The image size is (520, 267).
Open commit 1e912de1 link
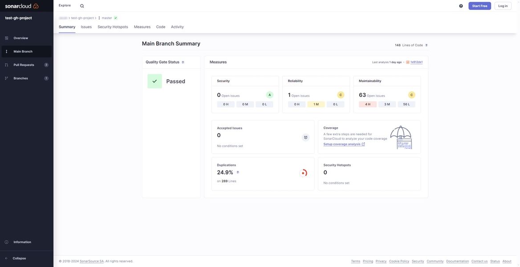pyautogui.click(x=417, y=62)
